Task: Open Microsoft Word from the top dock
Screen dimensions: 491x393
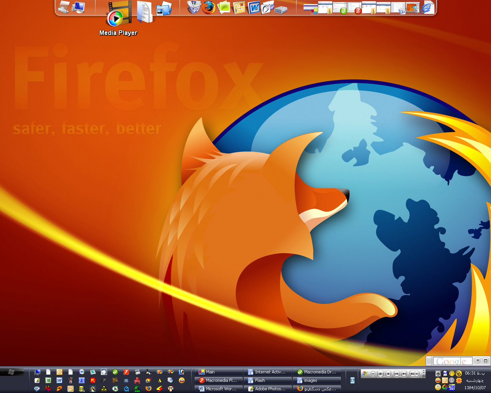Action: 254,7
